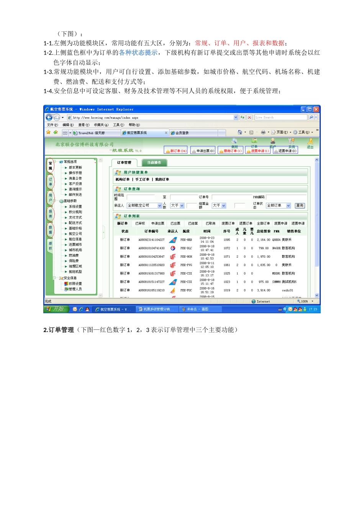Open the 订单状态 全部订单 dropdown

click(279, 206)
